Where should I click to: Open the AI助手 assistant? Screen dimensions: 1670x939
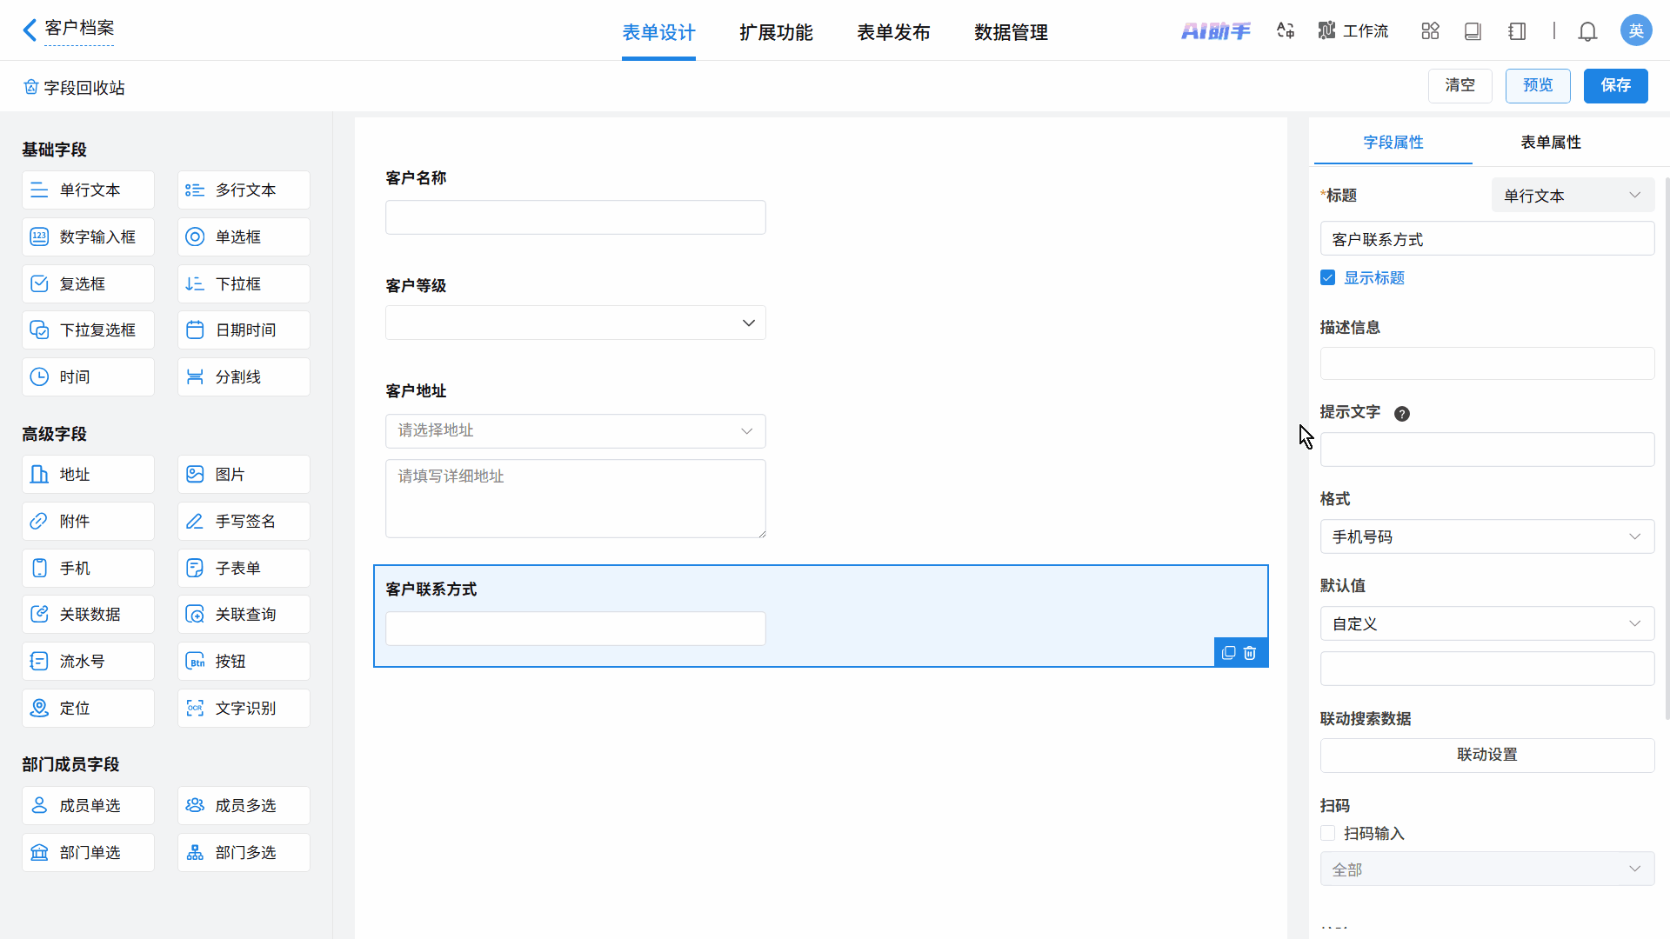coord(1215,32)
